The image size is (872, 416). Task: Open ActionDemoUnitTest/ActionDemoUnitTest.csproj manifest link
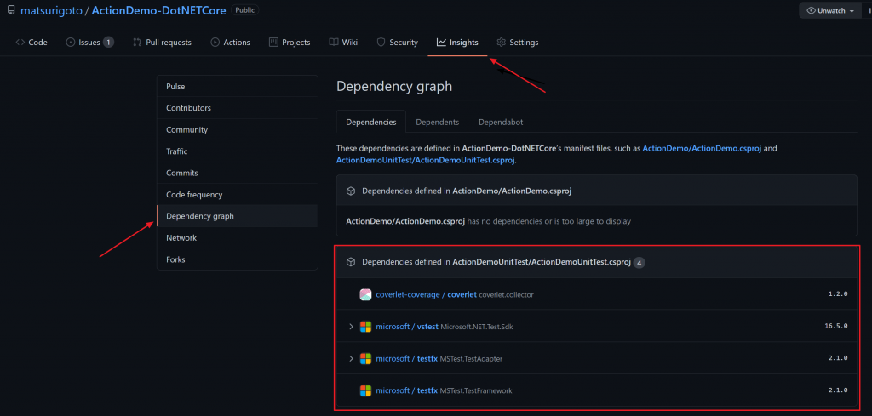pyautogui.click(x=426, y=161)
